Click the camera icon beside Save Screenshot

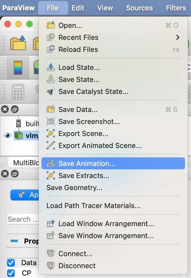tap(51, 122)
